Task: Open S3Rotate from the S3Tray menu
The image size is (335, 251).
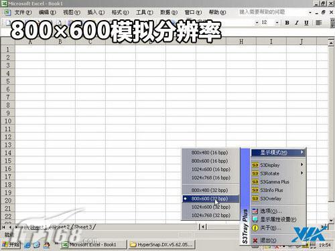Action: click(x=278, y=173)
